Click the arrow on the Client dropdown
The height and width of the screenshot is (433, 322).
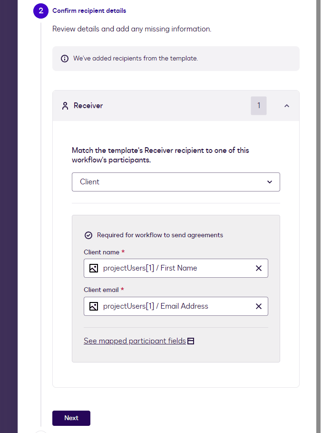[270, 182]
